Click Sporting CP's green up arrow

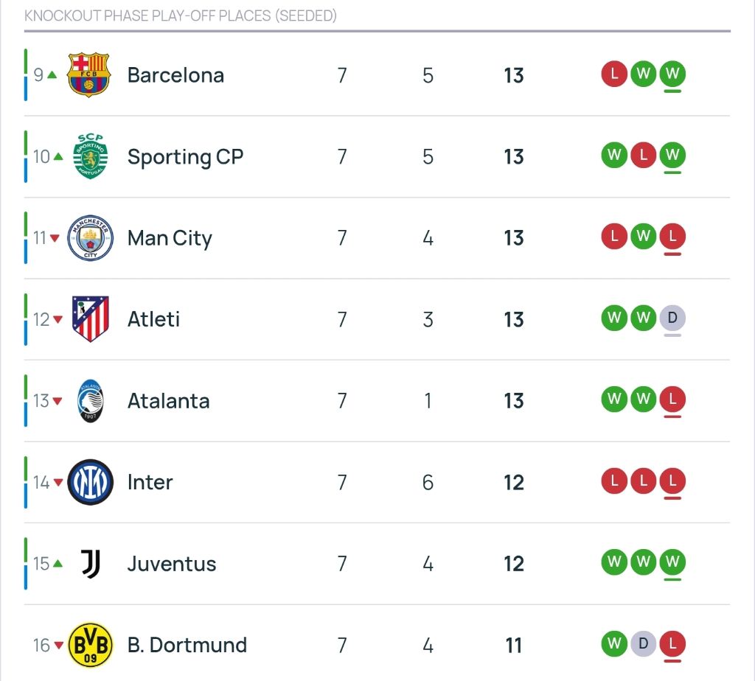(x=58, y=156)
